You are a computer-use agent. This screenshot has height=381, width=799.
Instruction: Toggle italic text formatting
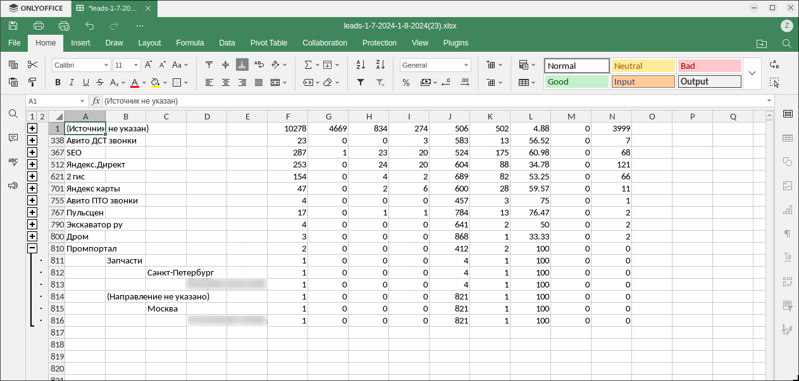[71, 82]
